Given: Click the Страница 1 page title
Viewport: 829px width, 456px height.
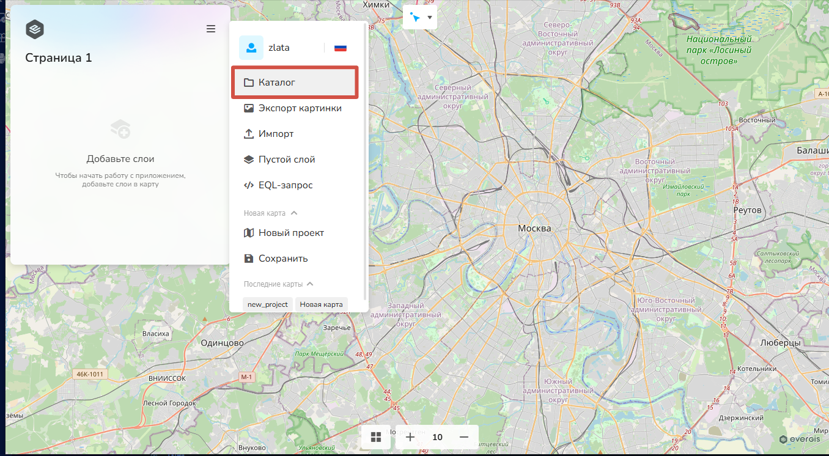Looking at the screenshot, I should [59, 58].
